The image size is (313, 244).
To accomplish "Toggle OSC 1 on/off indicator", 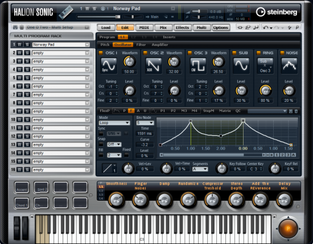I will click(x=101, y=53).
